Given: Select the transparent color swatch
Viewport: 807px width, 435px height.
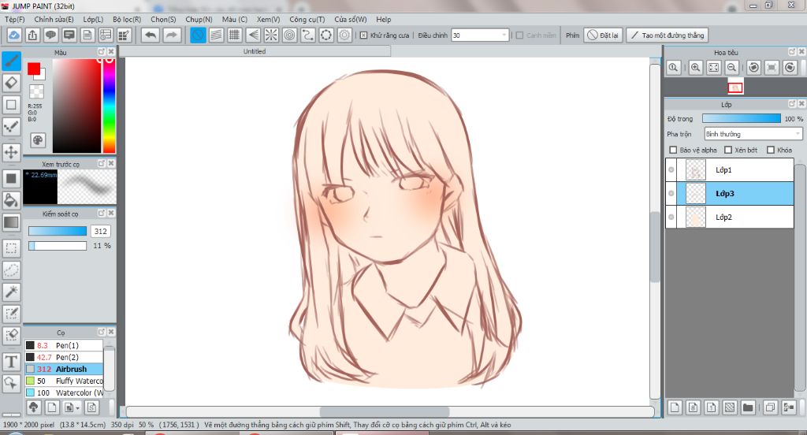Looking at the screenshot, I should coord(36,91).
